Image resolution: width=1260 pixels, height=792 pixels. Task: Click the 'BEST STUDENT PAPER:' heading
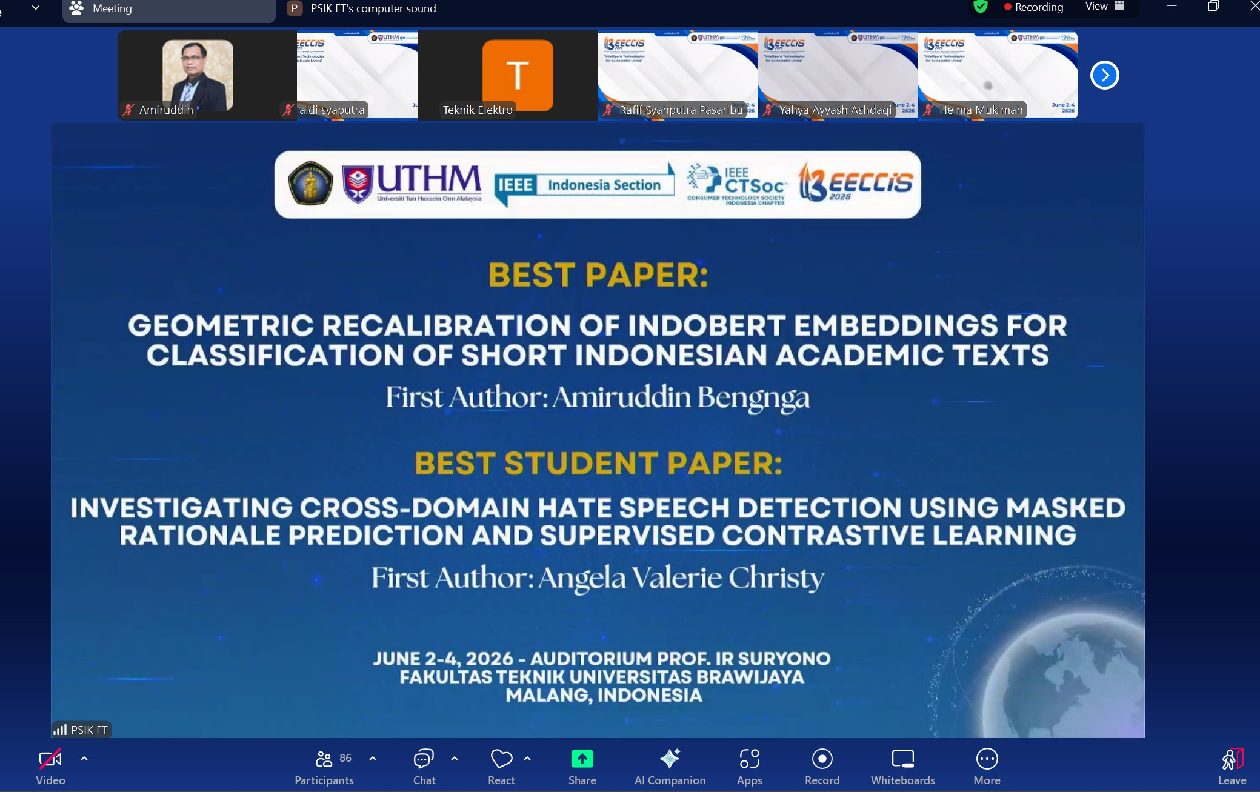coord(598,464)
